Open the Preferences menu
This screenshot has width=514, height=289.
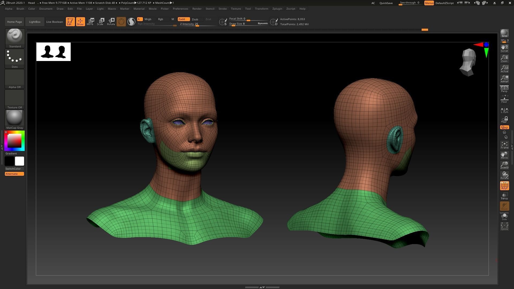pyautogui.click(x=180, y=9)
